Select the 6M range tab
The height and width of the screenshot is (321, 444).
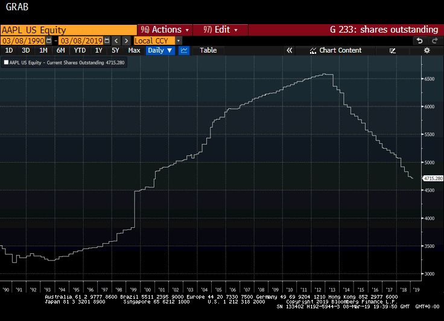click(x=60, y=51)
